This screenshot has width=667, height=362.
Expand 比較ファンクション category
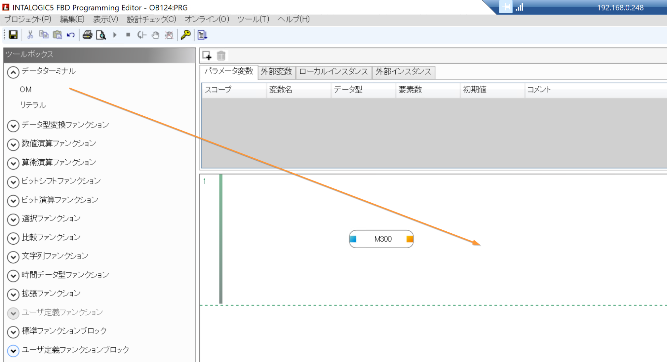pyautogui.click(x=13, y=238)
